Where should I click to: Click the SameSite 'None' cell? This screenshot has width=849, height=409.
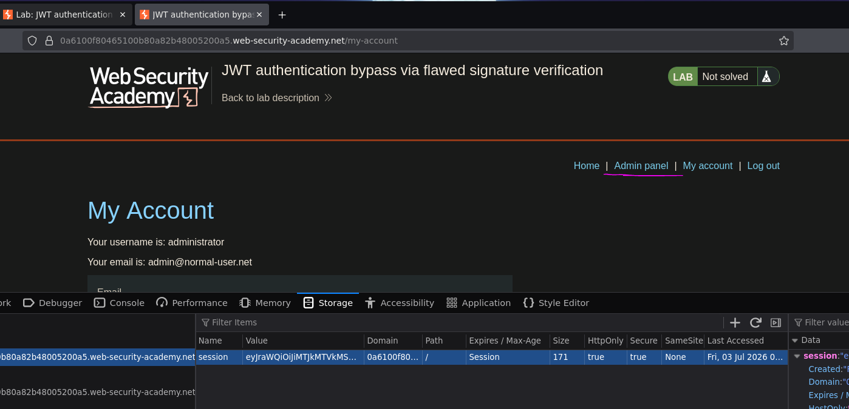[x=683, y=357]
